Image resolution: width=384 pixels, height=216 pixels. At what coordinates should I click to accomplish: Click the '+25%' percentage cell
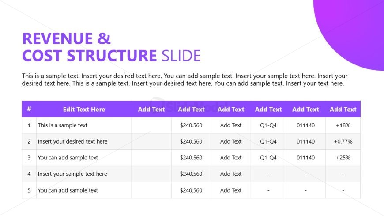pyautogui.click(x=343, y=158)
